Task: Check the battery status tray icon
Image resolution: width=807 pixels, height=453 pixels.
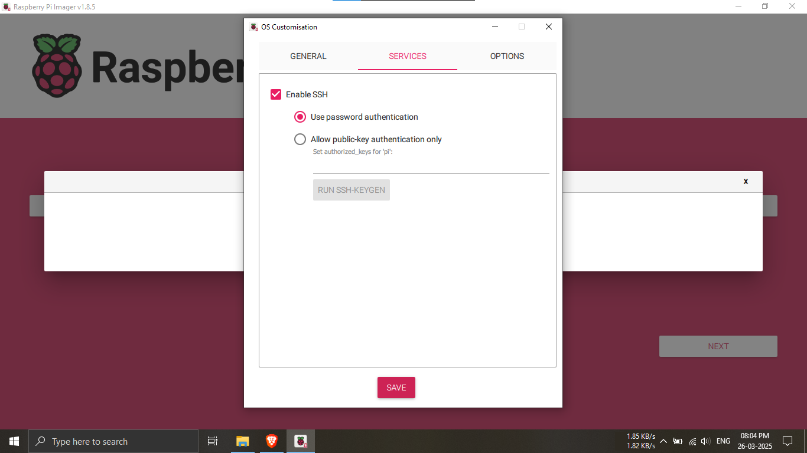Action: [x=678, y=441]
